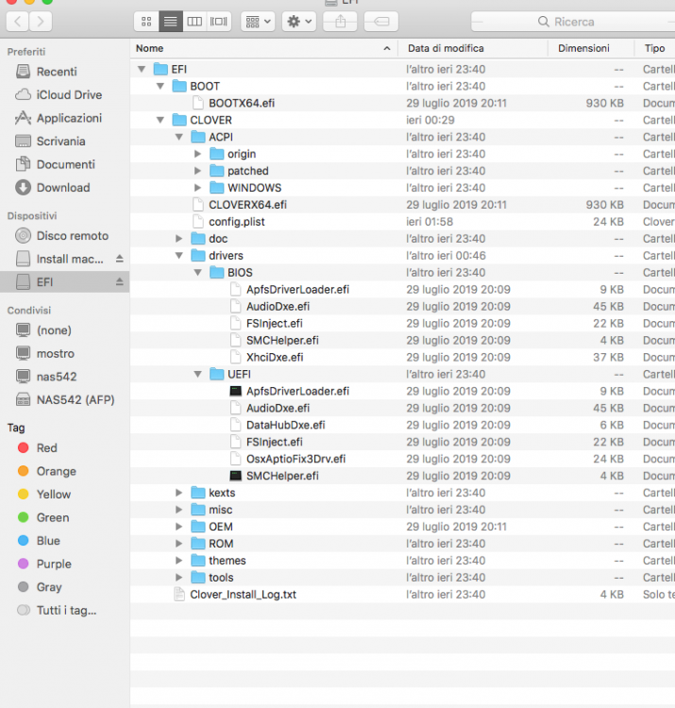
Task: Switch to list view in the toolbar
Action: [x=170, y=21]
